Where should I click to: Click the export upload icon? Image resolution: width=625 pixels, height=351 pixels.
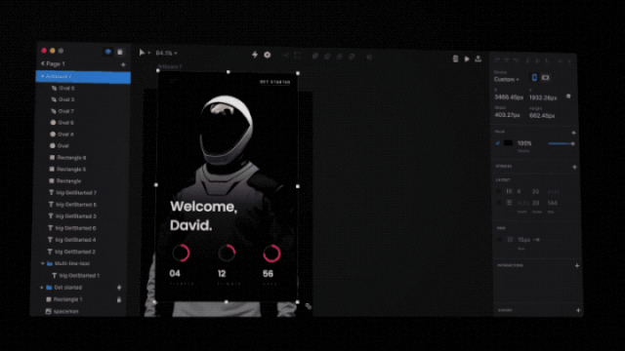pyautogui.click(x=478, y=58)
